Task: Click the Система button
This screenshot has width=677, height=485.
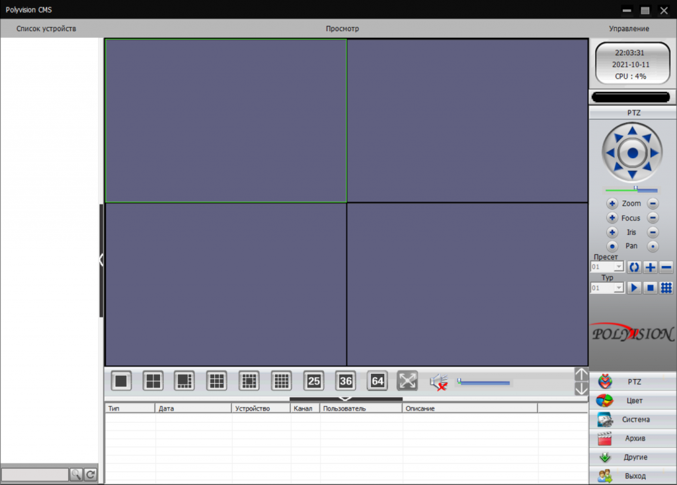Action: (x=633, y=419)
